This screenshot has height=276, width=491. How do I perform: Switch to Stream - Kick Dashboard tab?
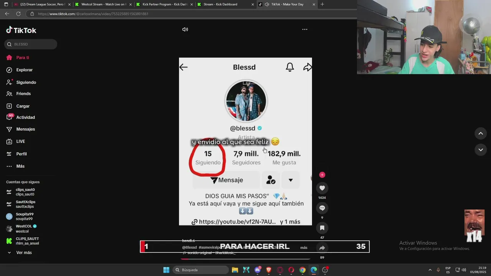(226, 4)
